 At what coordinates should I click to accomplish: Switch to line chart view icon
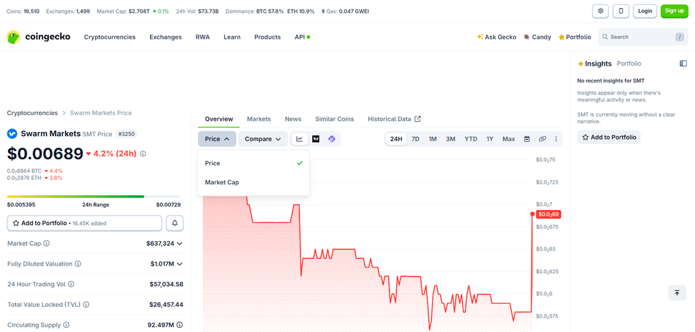click(x=299, y=139)
